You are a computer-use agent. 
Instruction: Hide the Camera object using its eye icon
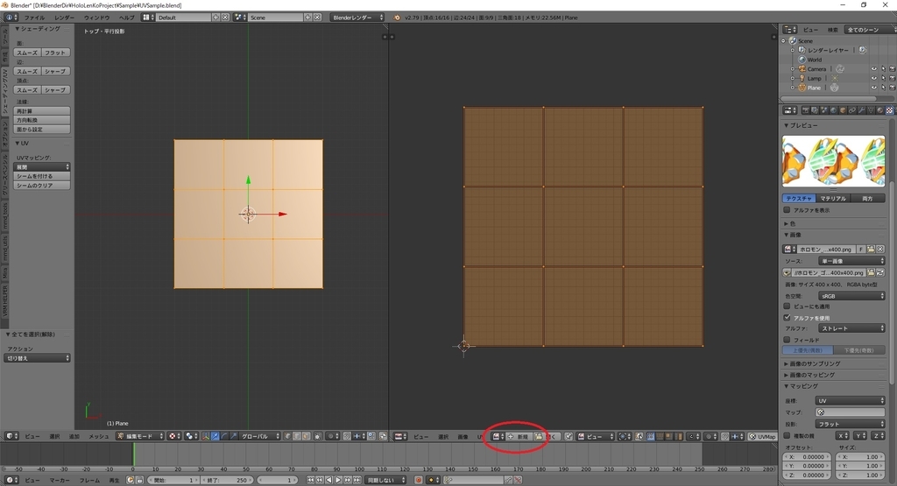pos(873,69)
